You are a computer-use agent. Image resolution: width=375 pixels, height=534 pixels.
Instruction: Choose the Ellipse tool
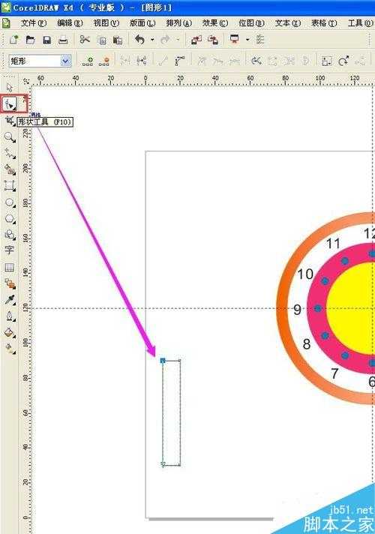click(x=10, y=203)
